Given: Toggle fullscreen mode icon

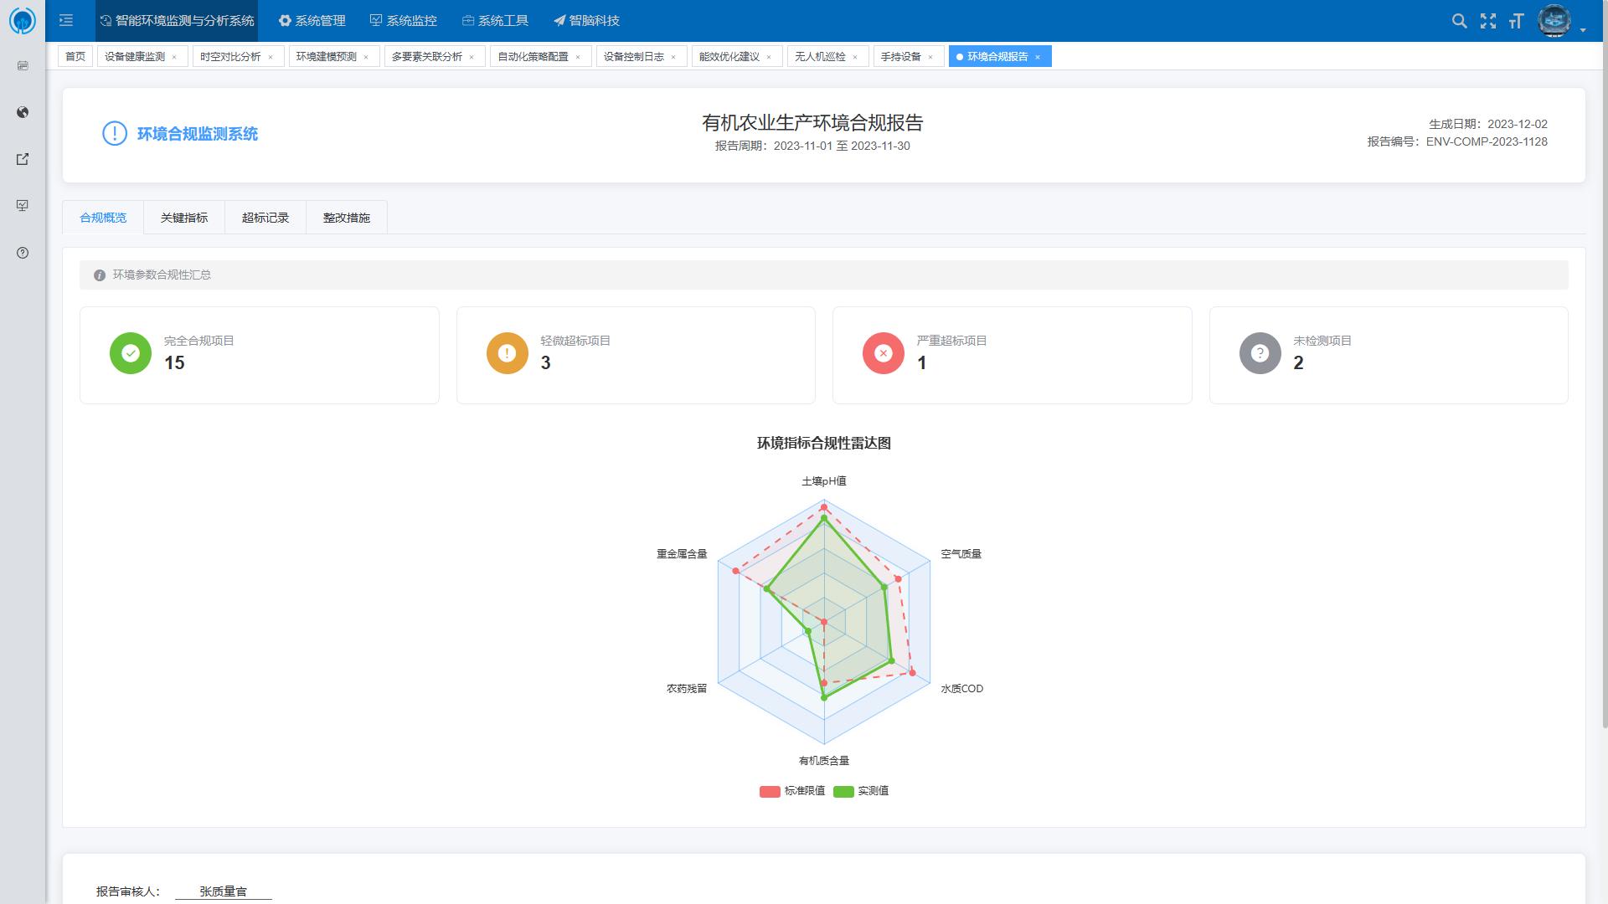Looking at the screenshot, I should (1488, 21).
